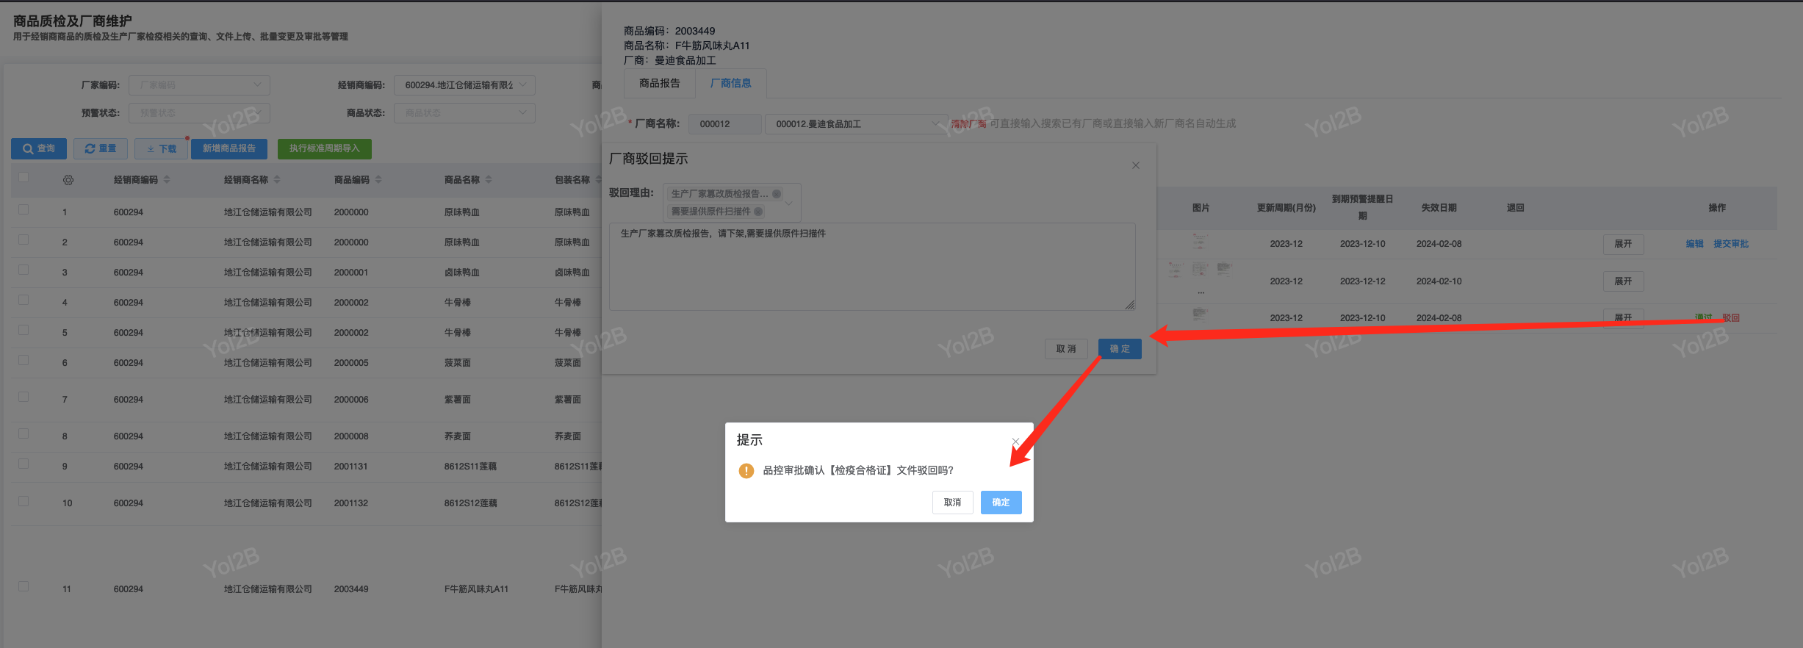The image size is (1803, 648).
Task: Click reminder date 2023-12-12 in report table
Action: click(x=1363, y=281)
